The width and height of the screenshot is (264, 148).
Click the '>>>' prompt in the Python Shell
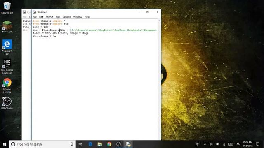(x=25, y=30)
